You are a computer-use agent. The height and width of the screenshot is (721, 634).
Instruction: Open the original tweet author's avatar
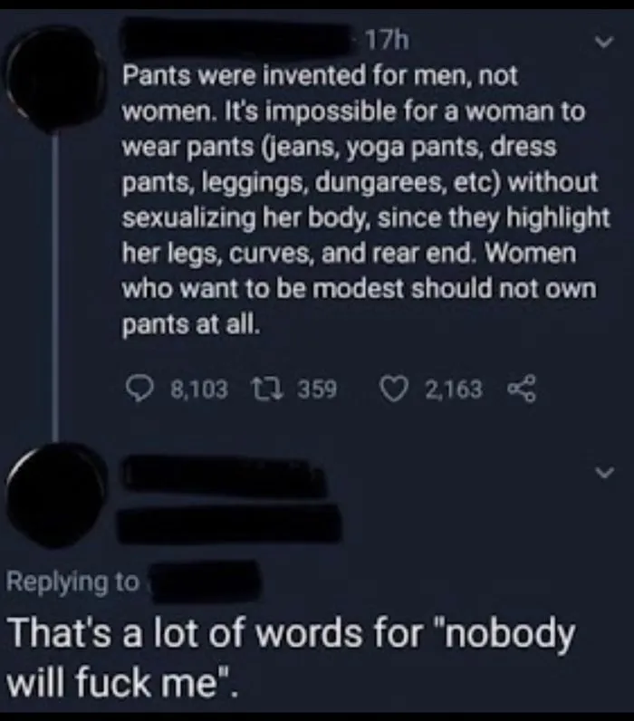point(55,80)
